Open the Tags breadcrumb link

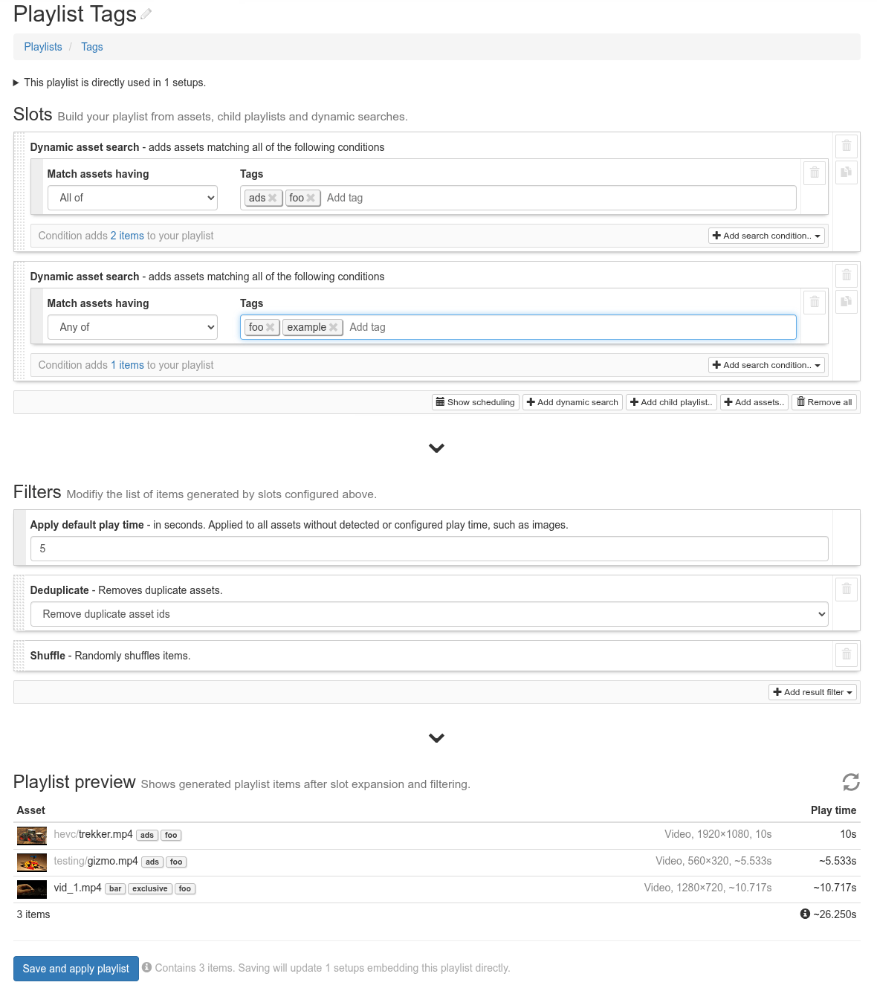coord(92,47)
